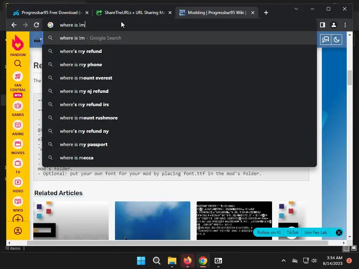
Task: Open 7-Zip from taskbar
Action: pos(218,261)
